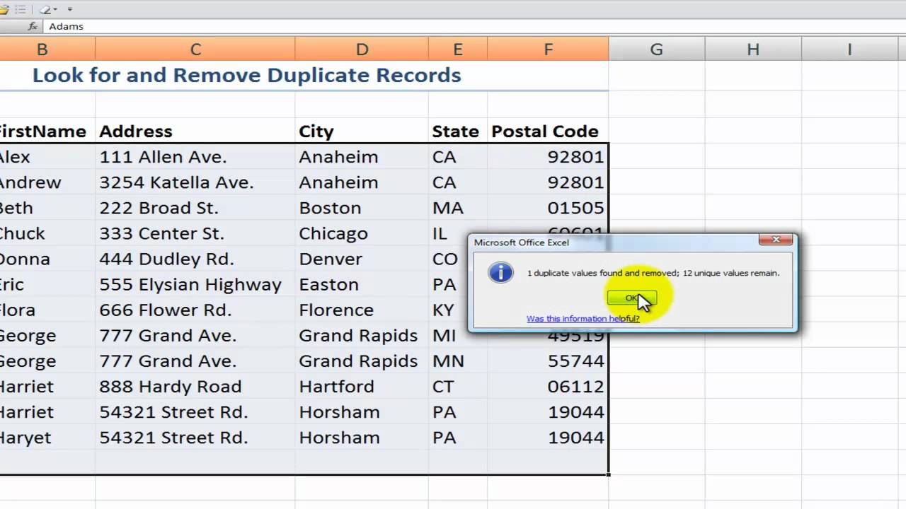Select the KY state cell
Image resolution: width=906 pixels, height=509 pixels.
click(x=448, y=310)
